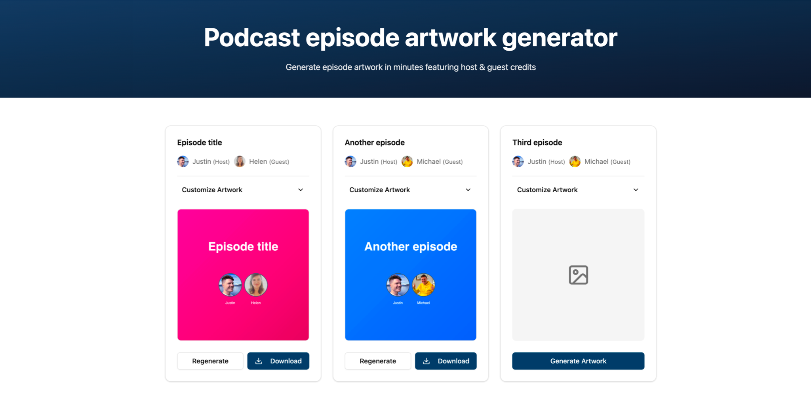The height and width of the screenshot is (405, 811).
Task: Click Justin's host avatar in Third episode card
Action: [x=518, y=161]
